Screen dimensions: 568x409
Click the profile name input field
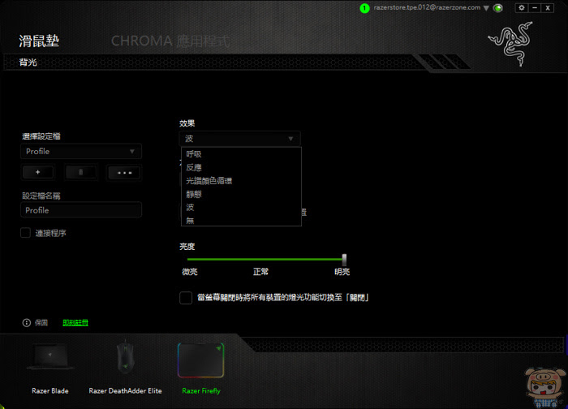(81, 210)
